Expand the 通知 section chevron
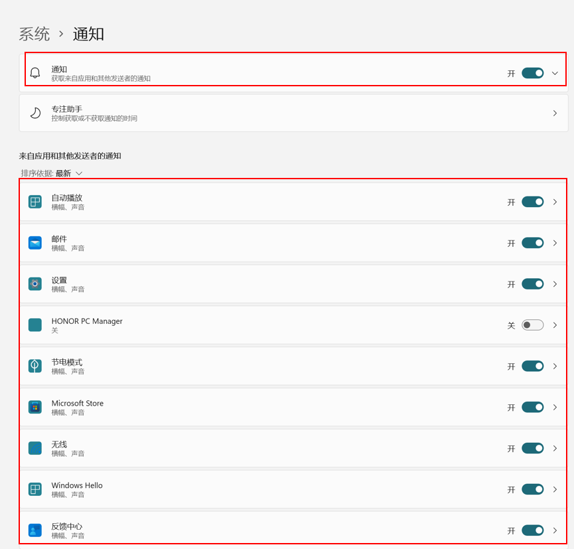This screenshot has width=574, height=549. [555, 73]
